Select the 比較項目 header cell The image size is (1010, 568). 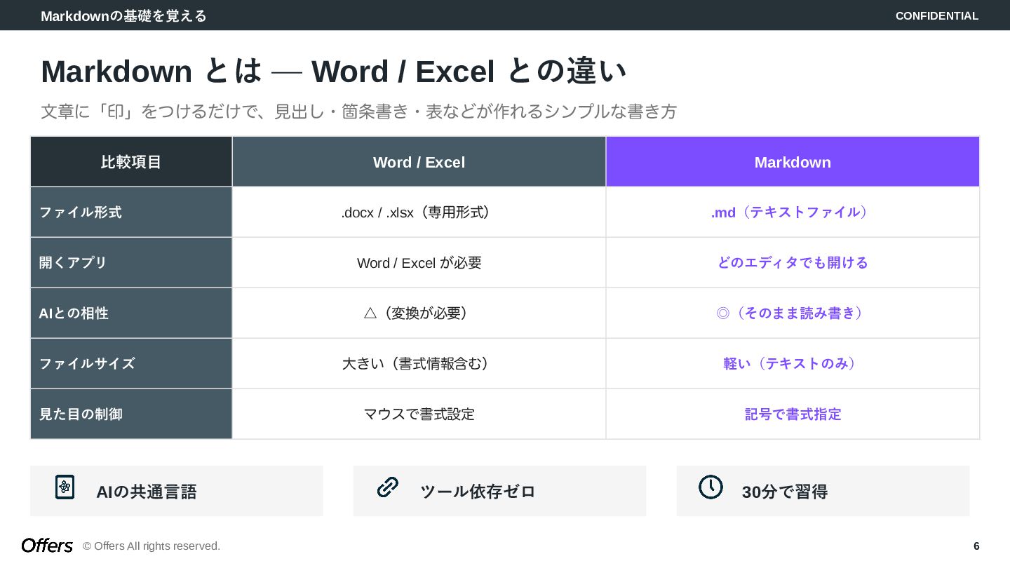[x=131, y=162]
